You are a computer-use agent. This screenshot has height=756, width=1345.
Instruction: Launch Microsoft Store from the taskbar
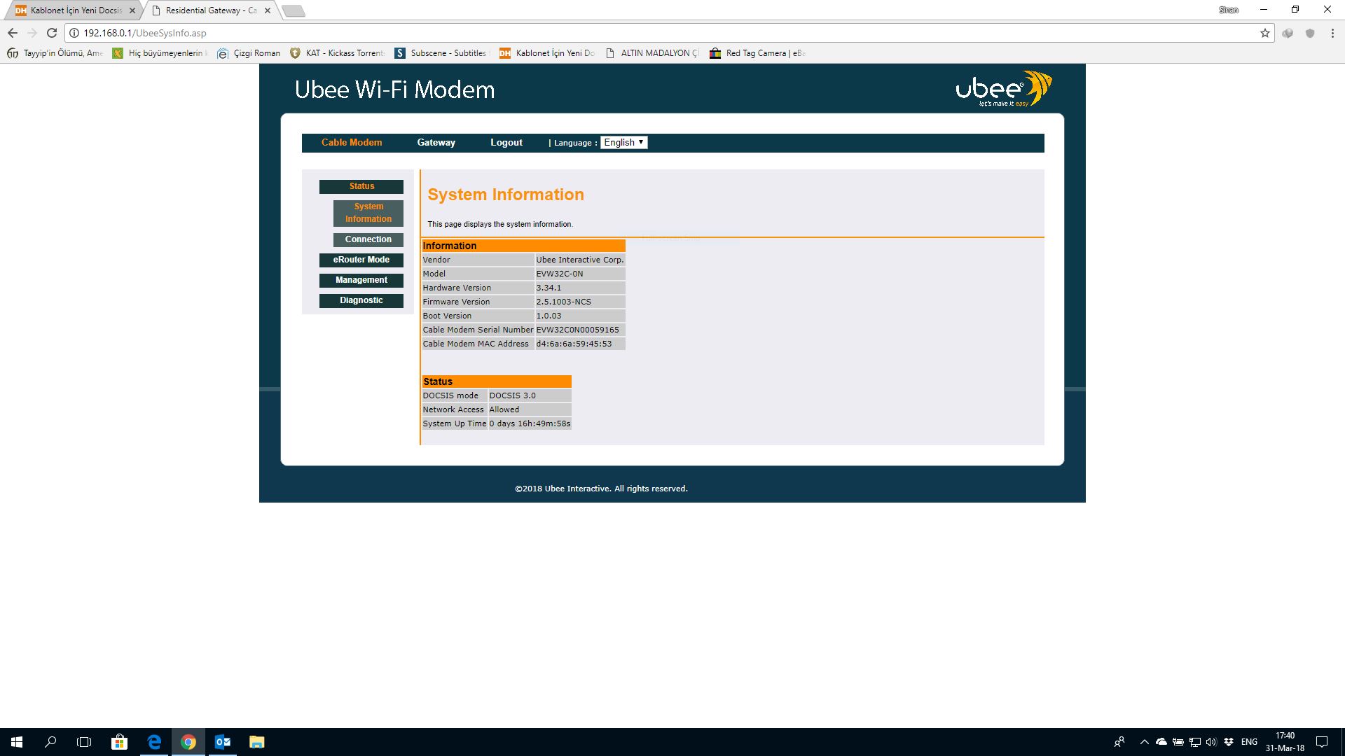(x=119, y=742)
